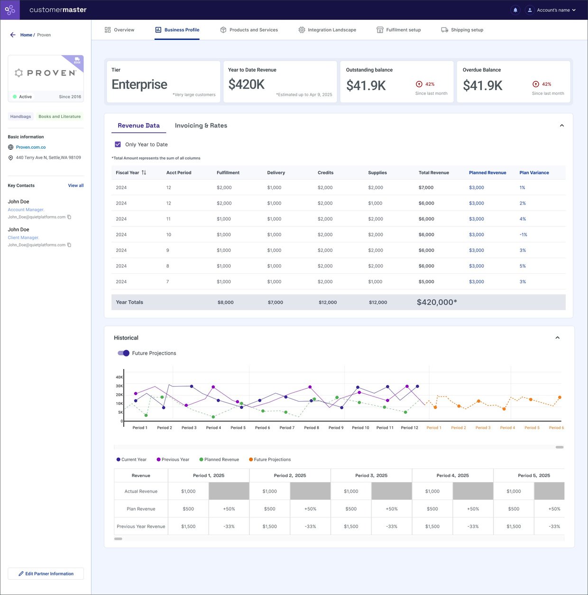Click the Previous Year Revenue row label
Image resolution: width=588 pixels, height=595 pixels.
(141, 526)
